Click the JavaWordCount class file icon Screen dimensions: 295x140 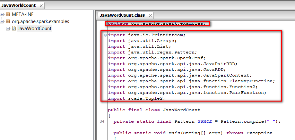tap(14, 29)
